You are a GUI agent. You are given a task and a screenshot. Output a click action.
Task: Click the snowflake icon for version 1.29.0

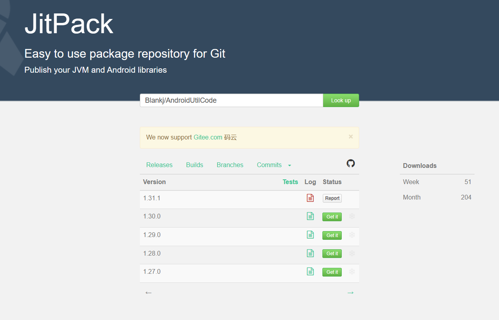coord(352,235)
